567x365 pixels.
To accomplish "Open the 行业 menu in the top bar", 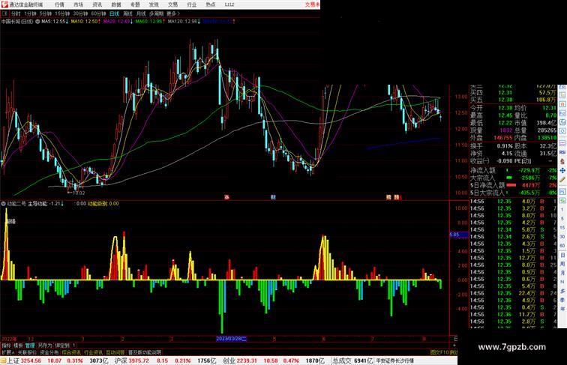I will point(192,4).
